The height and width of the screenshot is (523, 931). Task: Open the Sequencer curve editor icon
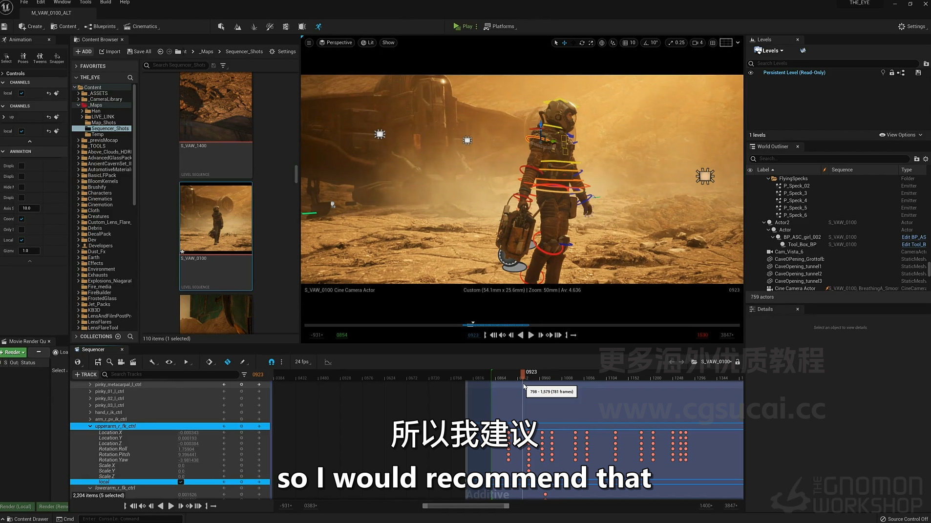click(328, 362)
